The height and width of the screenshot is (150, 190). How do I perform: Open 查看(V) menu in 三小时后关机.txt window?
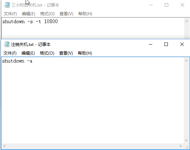pos(66,14)
